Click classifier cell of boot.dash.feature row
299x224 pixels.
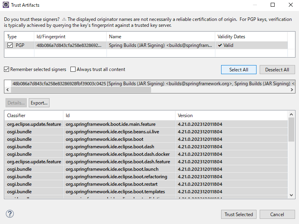[x=34, y=162]
